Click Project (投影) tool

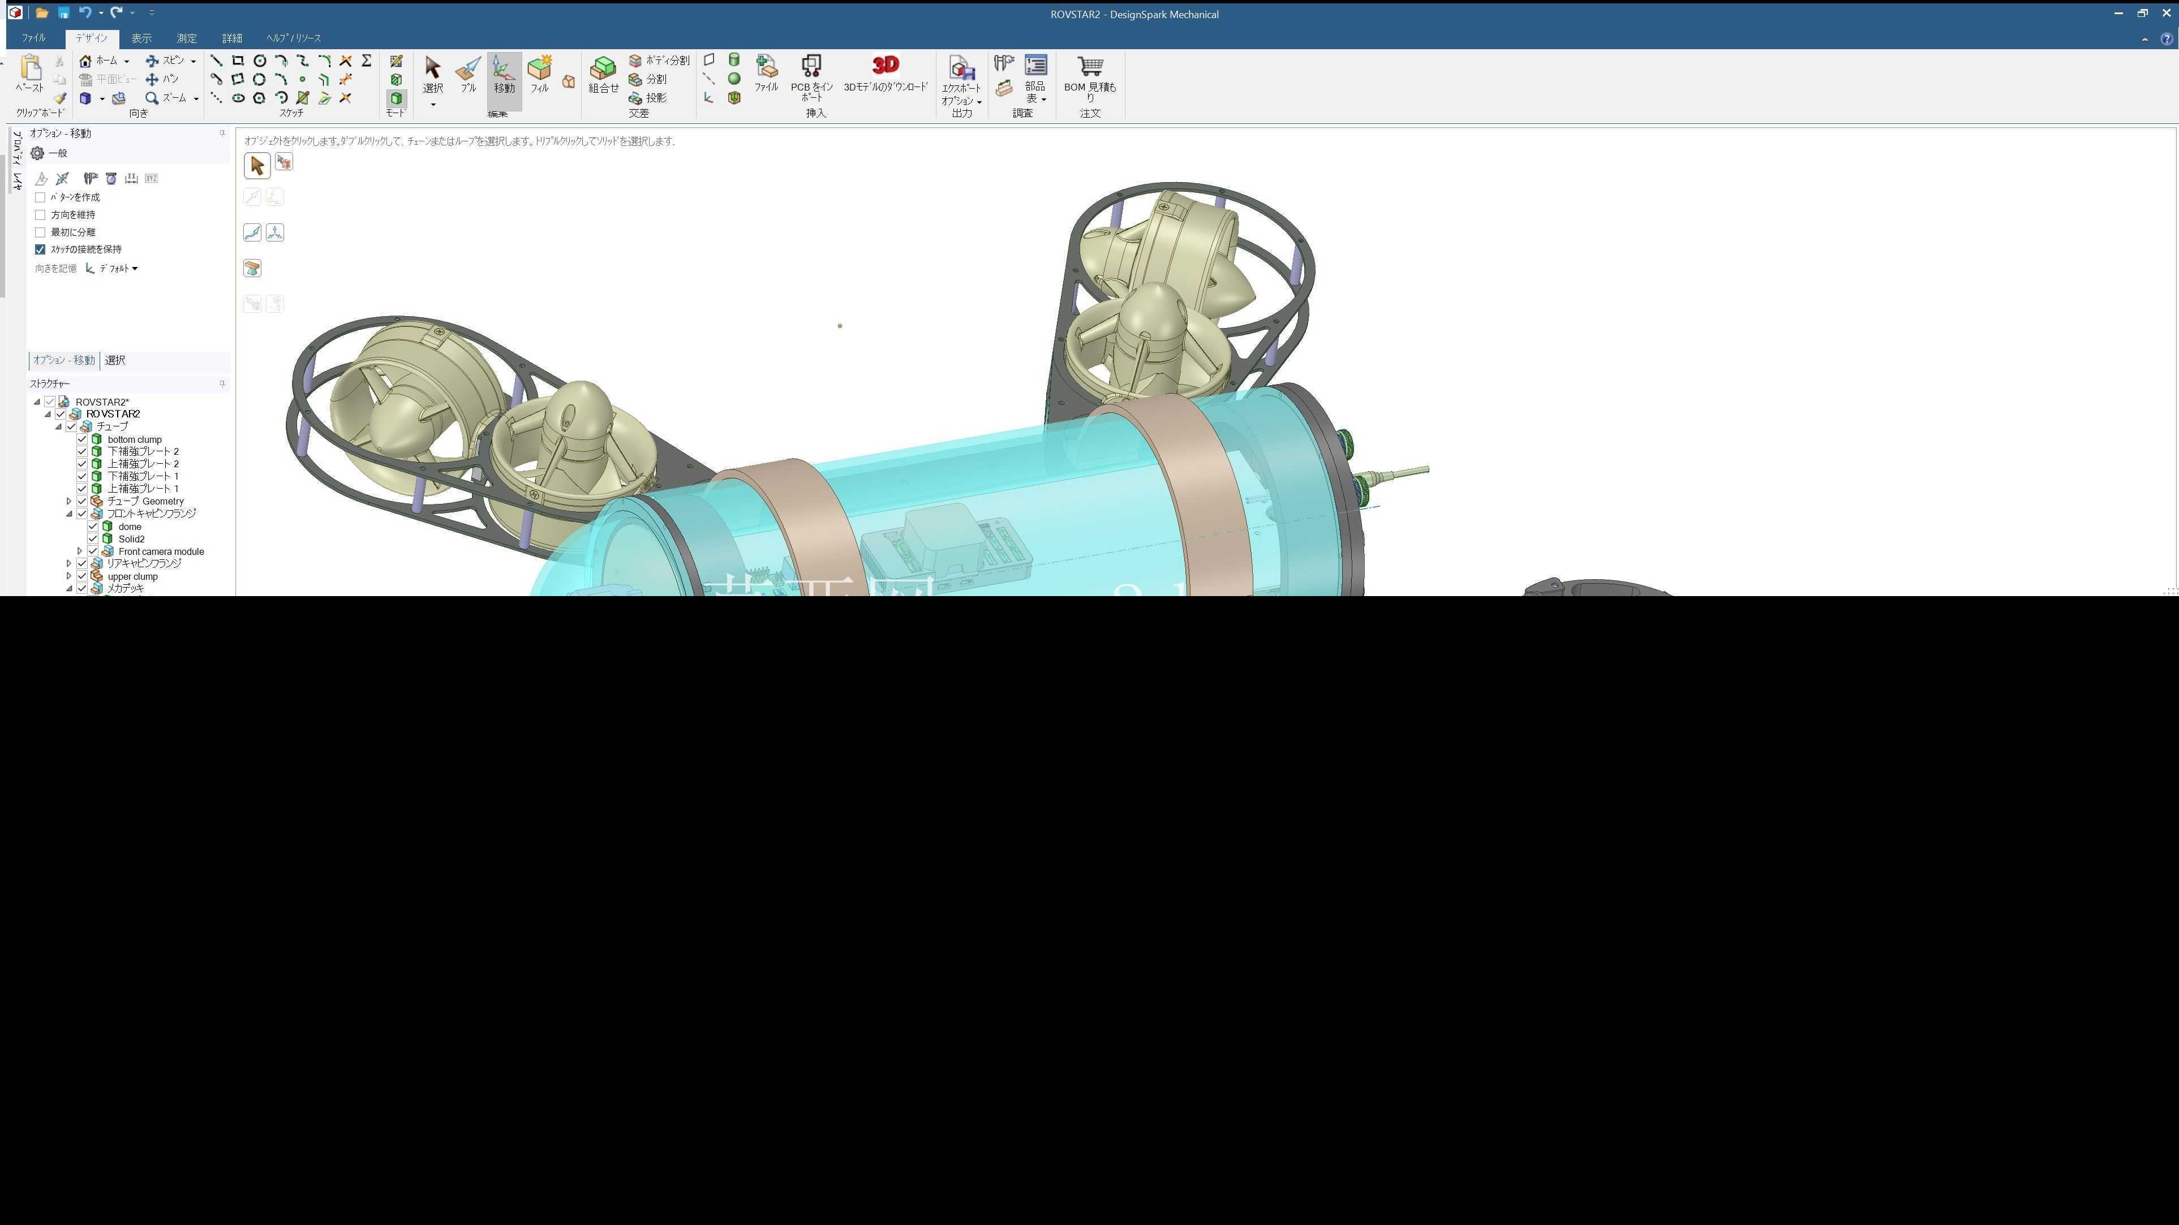[x=647, y=98]
